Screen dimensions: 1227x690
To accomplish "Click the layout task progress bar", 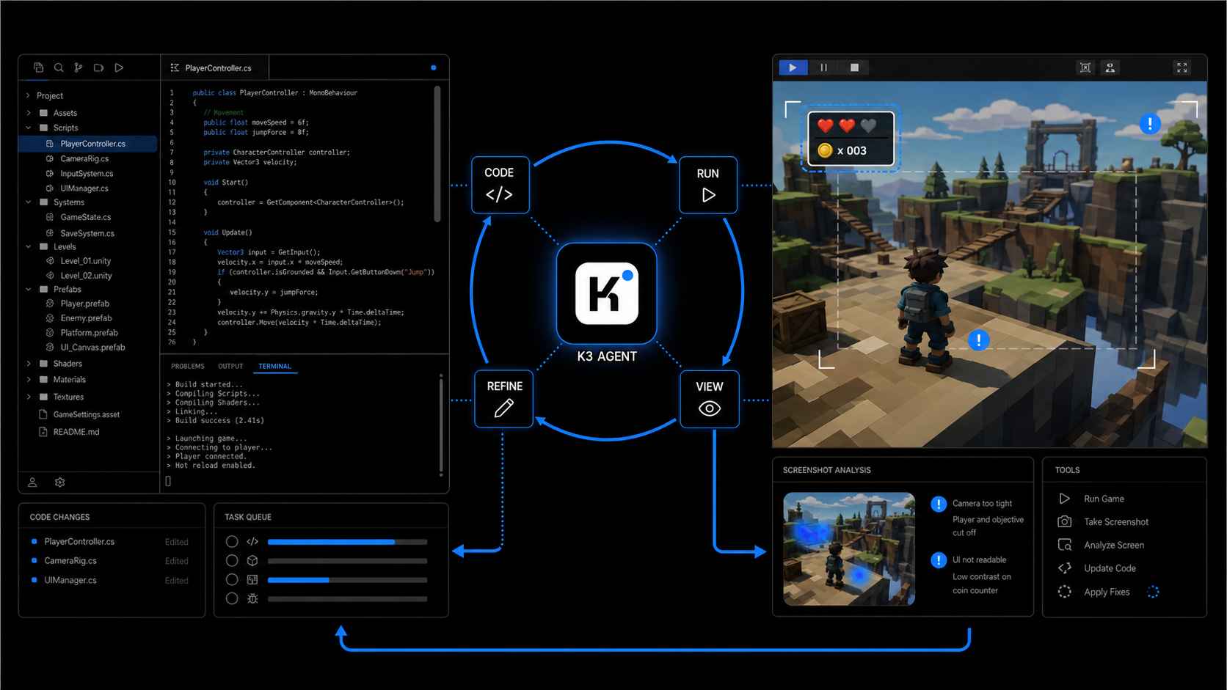I will (347, 580).
